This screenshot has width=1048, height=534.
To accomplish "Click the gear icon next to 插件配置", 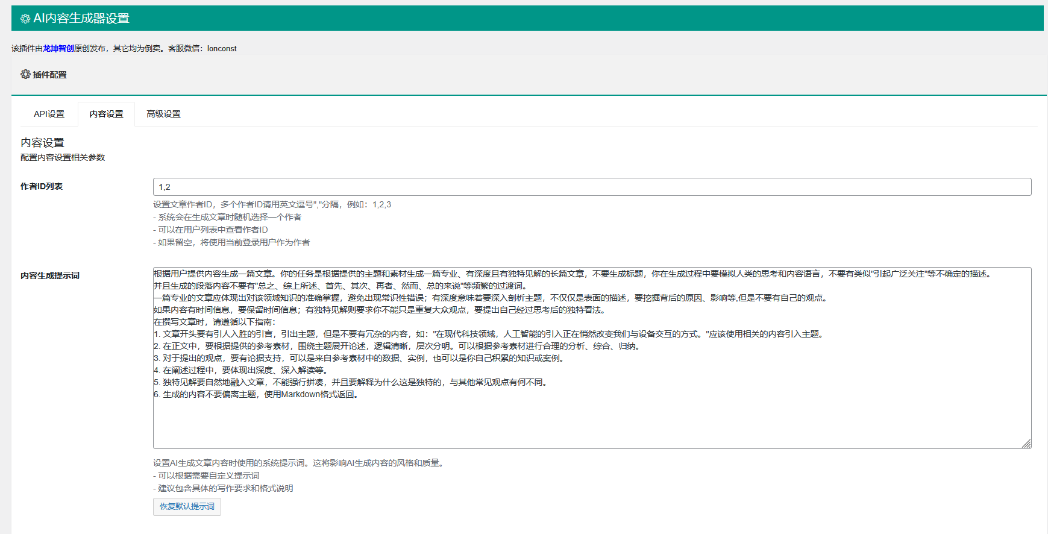I will click(x=25, y=74).
